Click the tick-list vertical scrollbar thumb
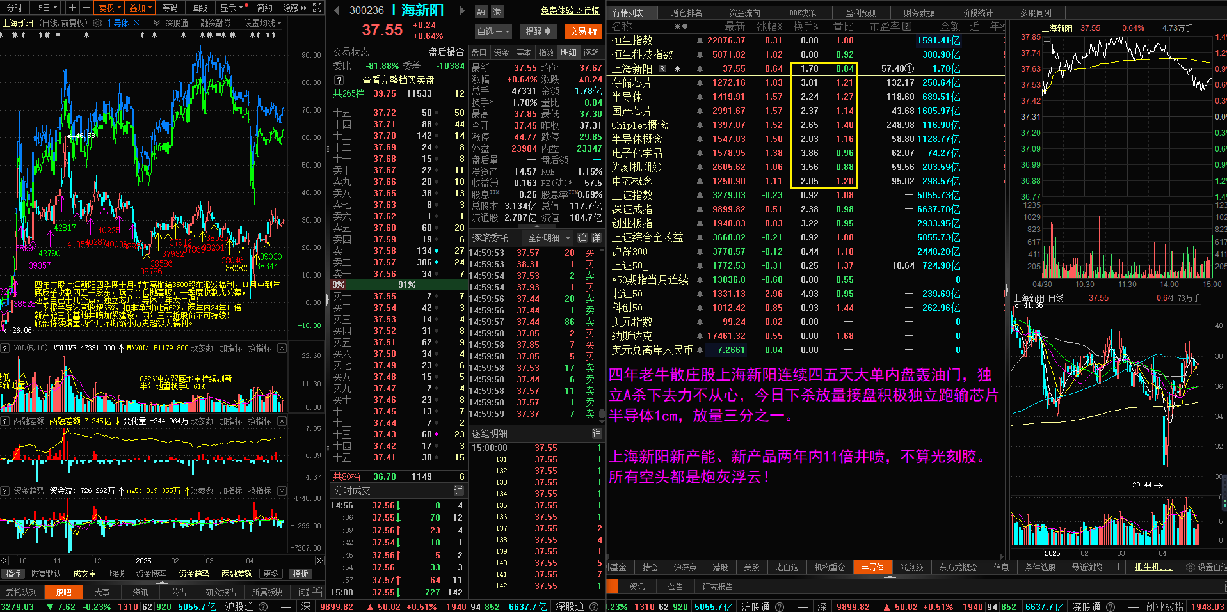This screenshot has width=1227, height=612. pos(602,414)
